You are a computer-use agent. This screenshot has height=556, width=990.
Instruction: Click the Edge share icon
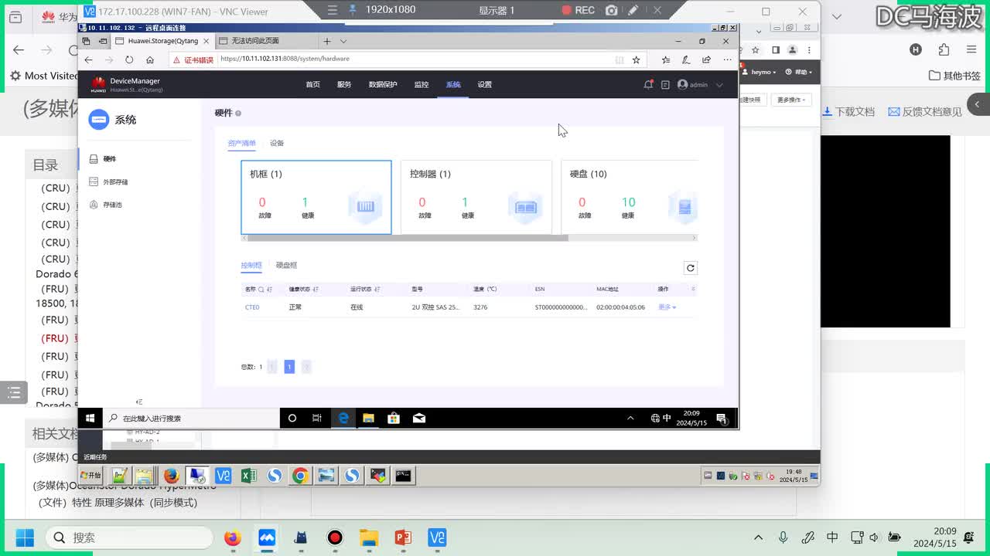click(x=706, y=59)
